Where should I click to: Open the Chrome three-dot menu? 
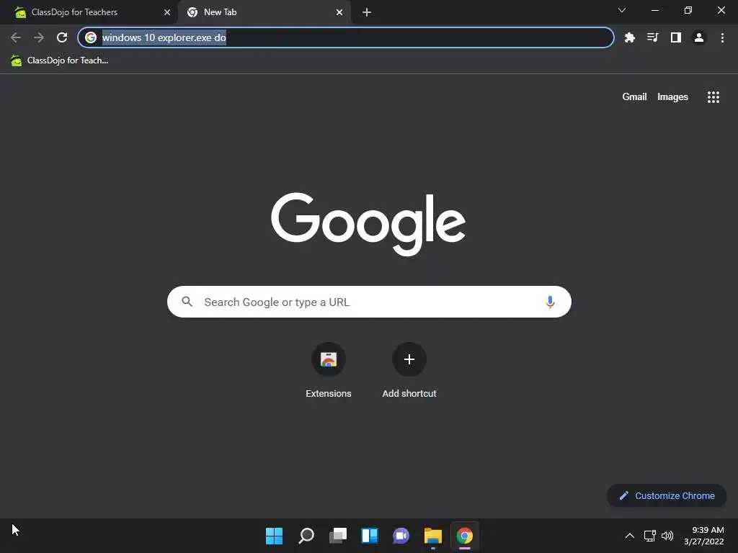(722, 37)
